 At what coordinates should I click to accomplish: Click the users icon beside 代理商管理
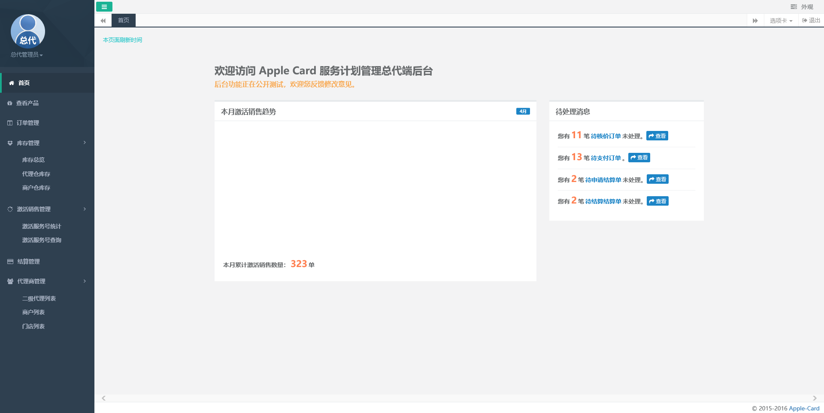10,281
